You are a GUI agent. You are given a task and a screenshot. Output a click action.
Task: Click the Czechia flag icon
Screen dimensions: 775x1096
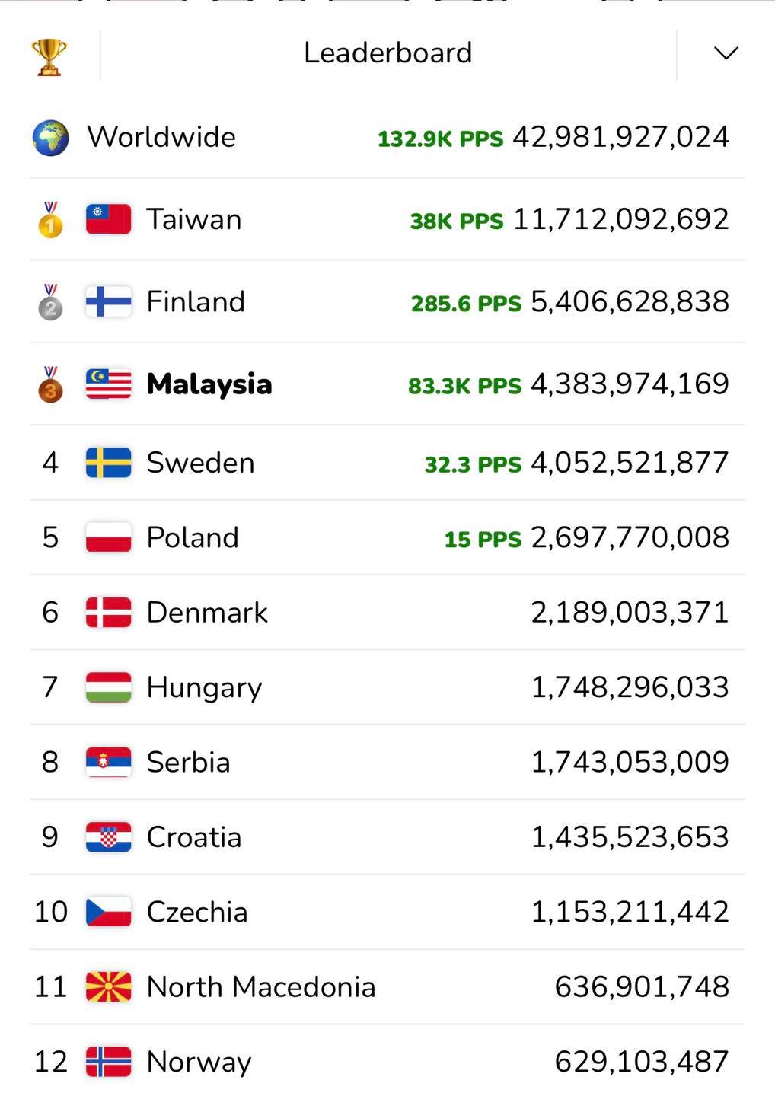[x=108, y=912]
